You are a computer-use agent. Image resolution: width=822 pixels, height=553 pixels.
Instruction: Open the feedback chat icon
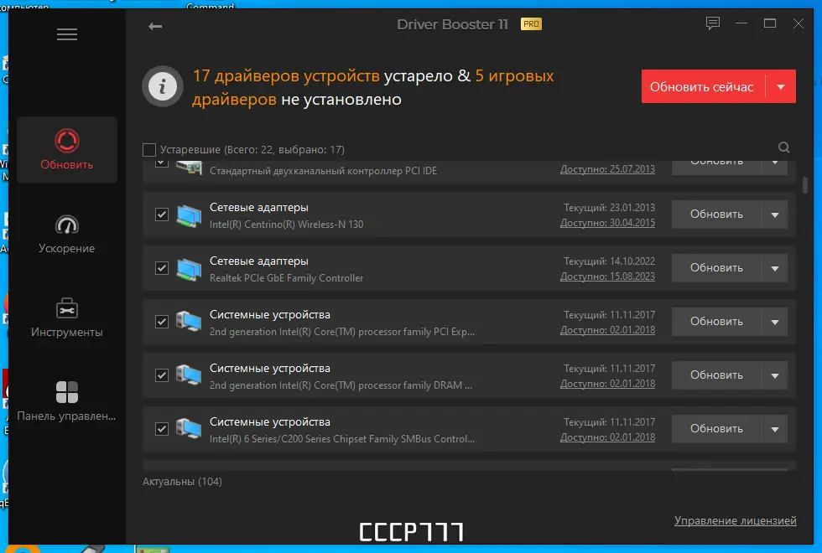pyautogui.click(x=712, y=23)
